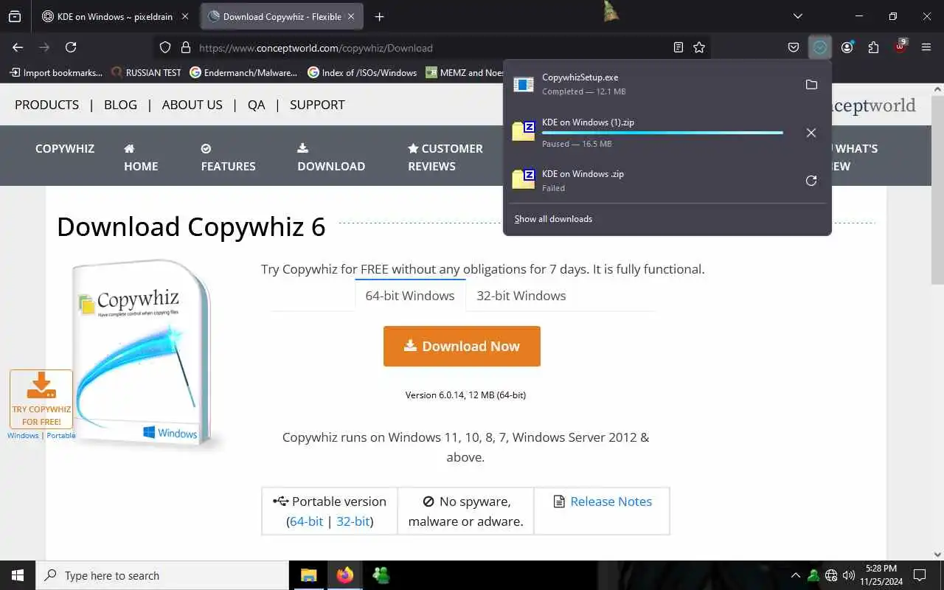Go back to the previous page
Image resolution: width=944 pixels, height=590 pixels.
coord(18,47)
